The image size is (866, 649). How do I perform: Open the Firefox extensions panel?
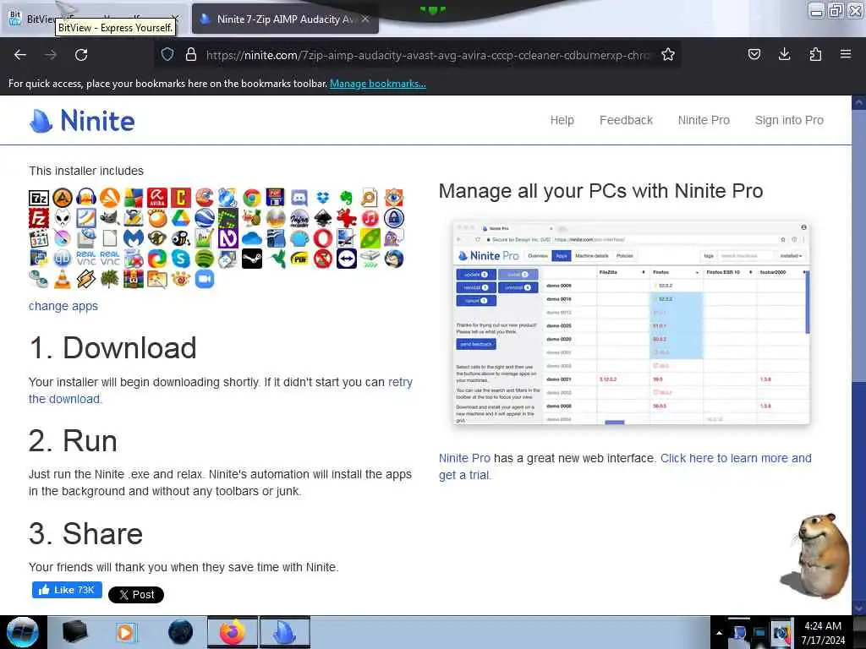815,54
